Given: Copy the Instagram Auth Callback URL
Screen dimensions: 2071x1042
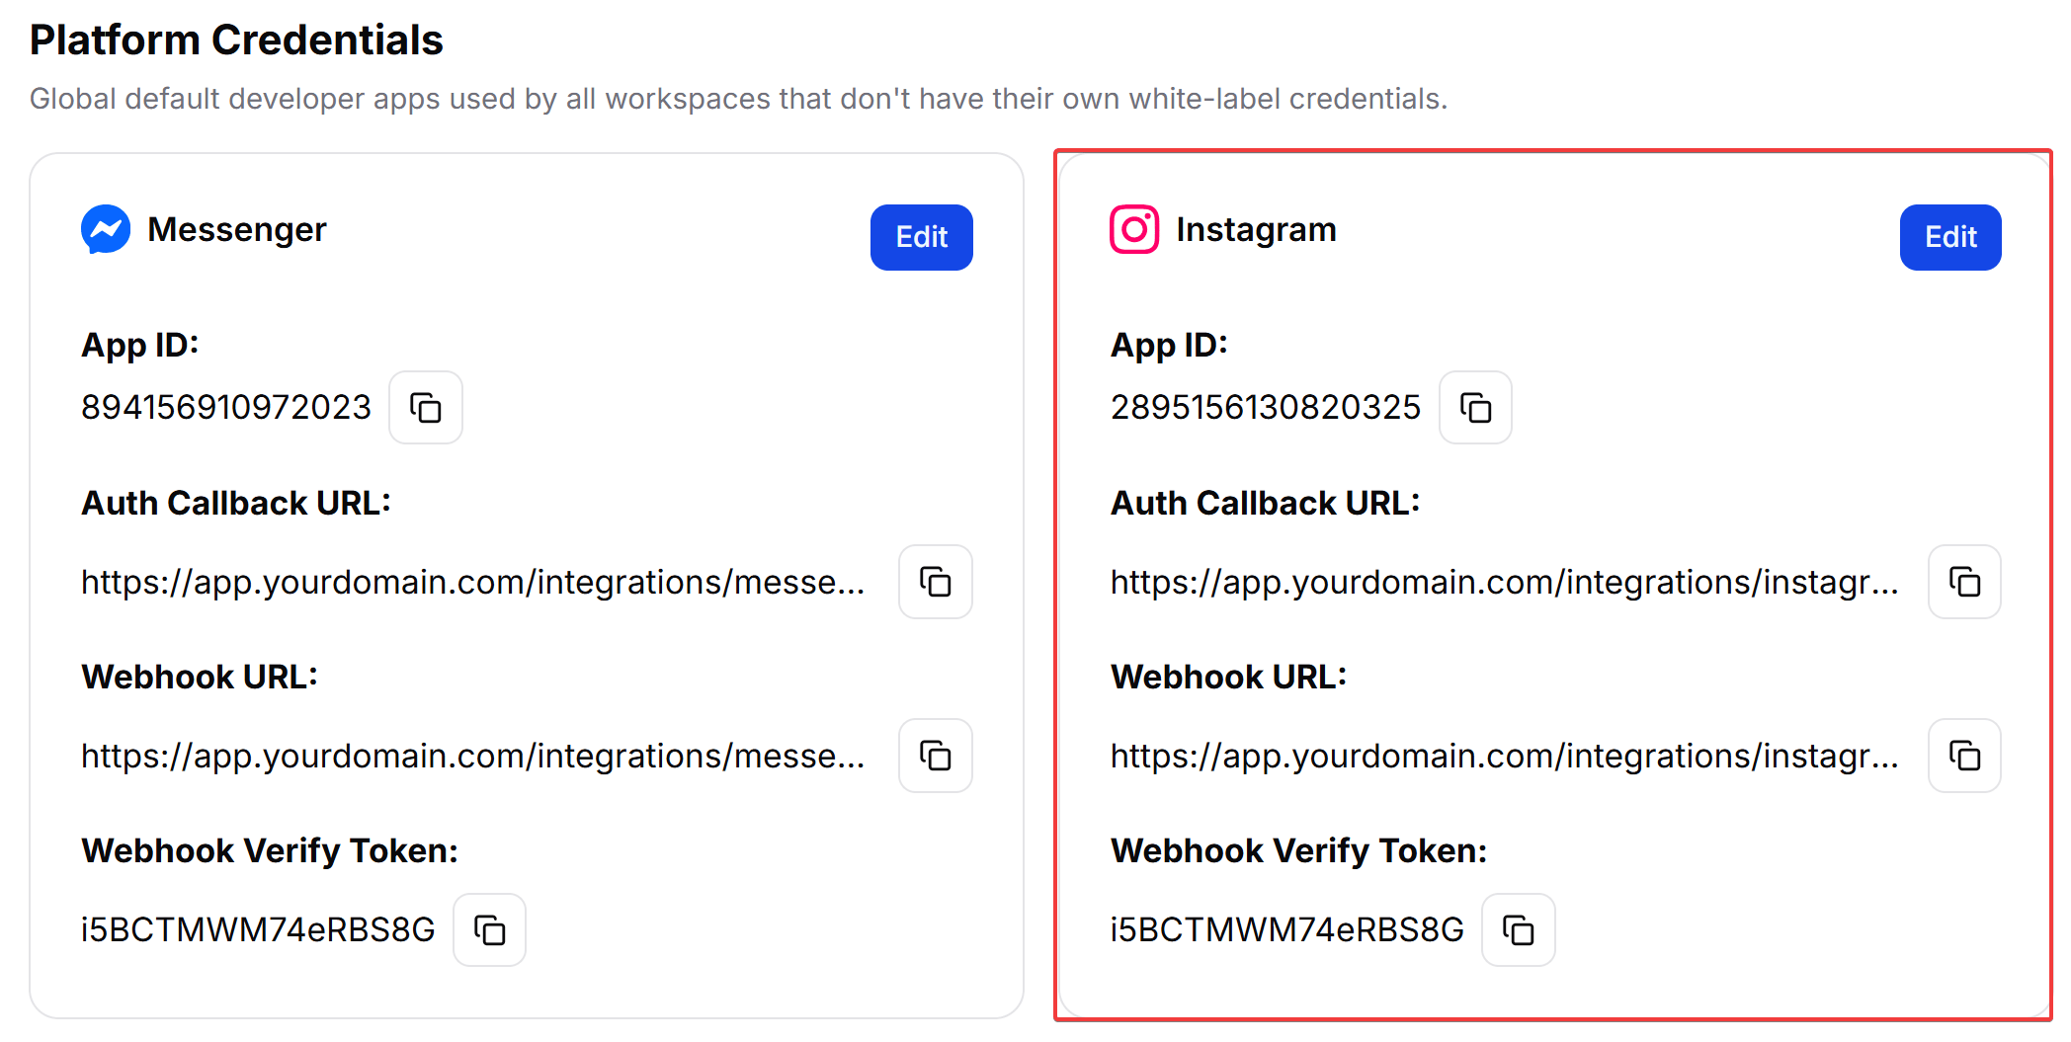Looking at the screenshot, I should pos(1964,582).
